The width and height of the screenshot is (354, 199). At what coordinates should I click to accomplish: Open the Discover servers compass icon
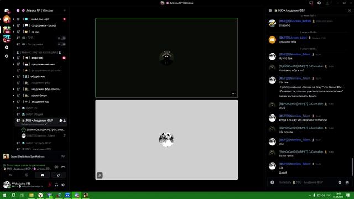tap(7, 56)
